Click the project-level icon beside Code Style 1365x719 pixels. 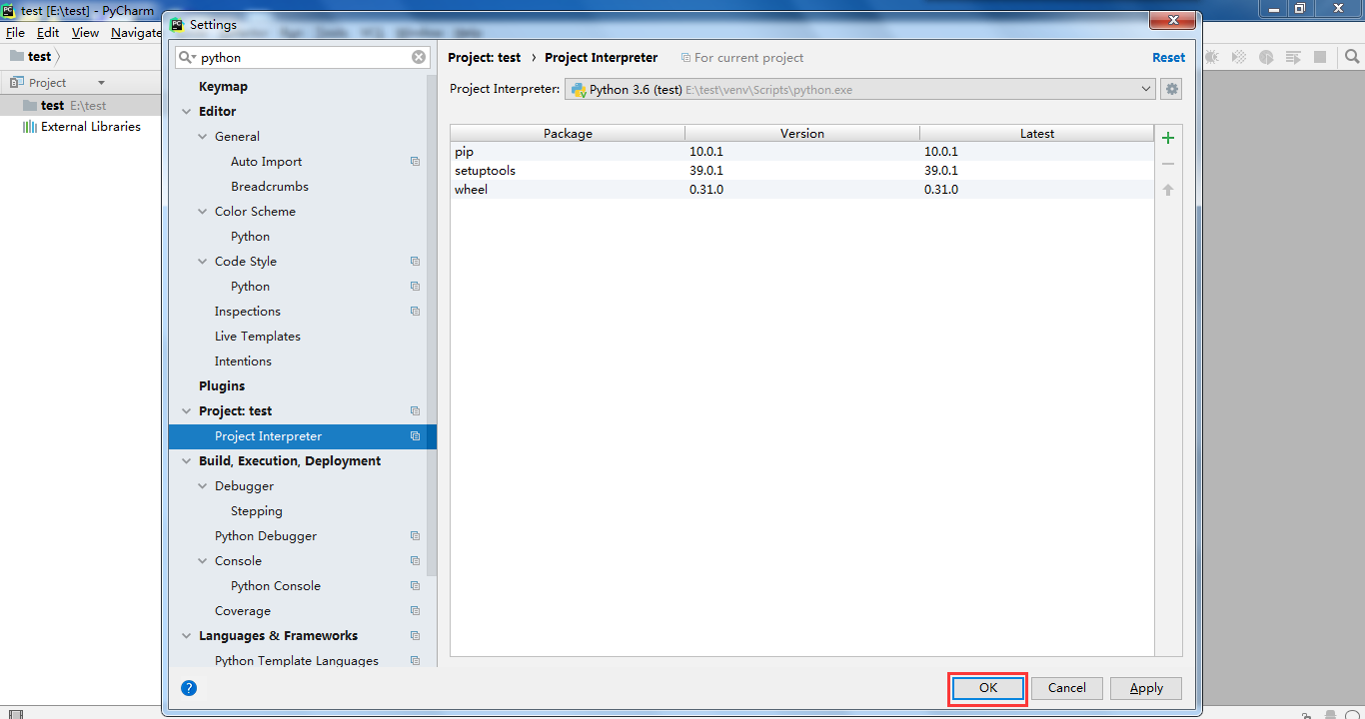tap(415, 262)
